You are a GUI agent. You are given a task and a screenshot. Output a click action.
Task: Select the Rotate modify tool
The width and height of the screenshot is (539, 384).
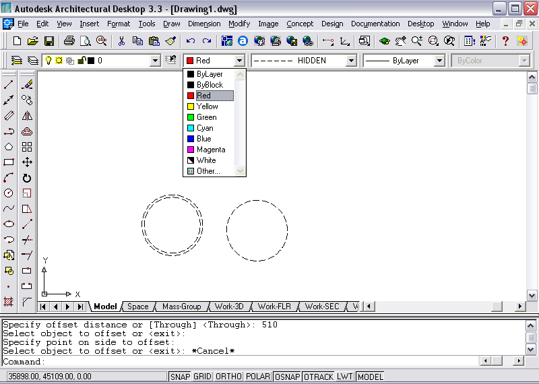point(27,178)
